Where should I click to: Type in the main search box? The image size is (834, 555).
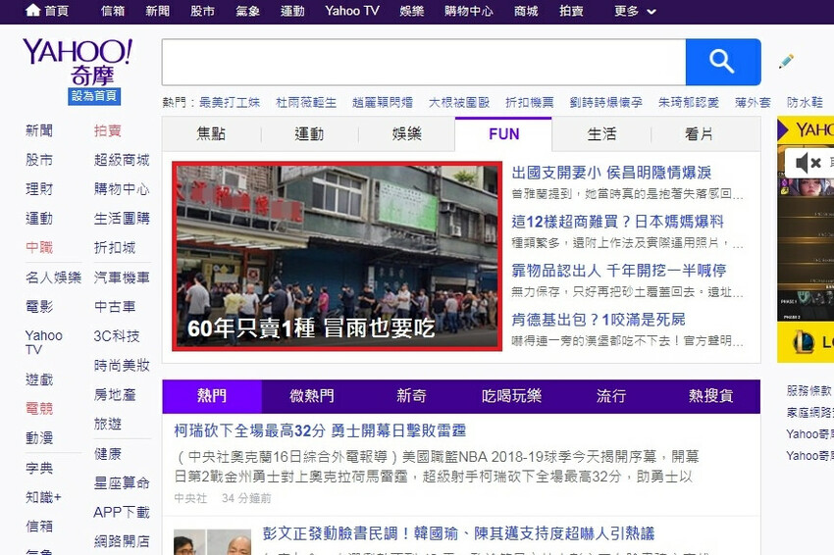click(x=423, y=63)
